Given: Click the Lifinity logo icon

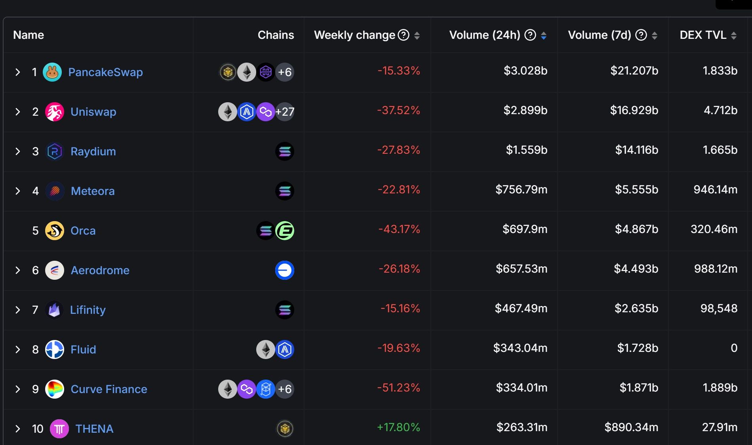Looking at the screenshot, I should tap(54, 310).
